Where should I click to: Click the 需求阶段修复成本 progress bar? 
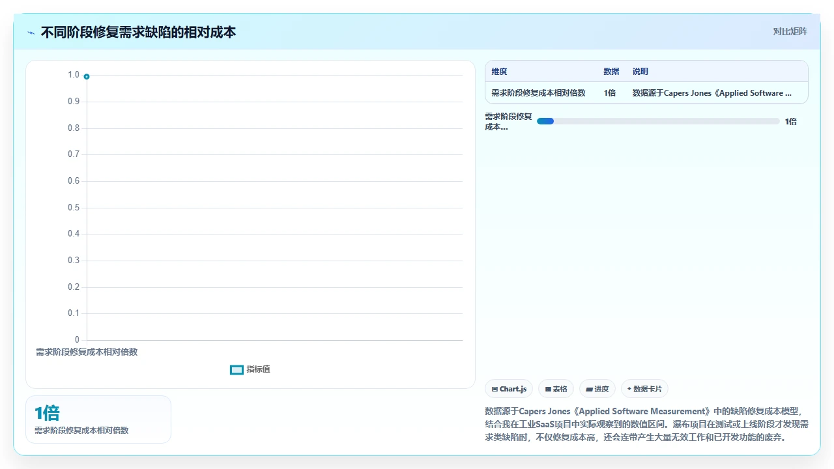pyautogui.click(x=658, y=121)
